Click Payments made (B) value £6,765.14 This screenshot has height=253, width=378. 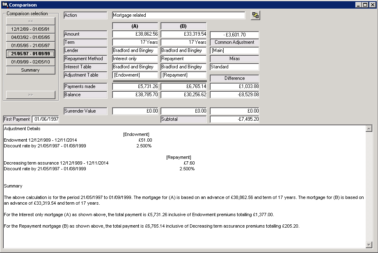tap(183, 86)
